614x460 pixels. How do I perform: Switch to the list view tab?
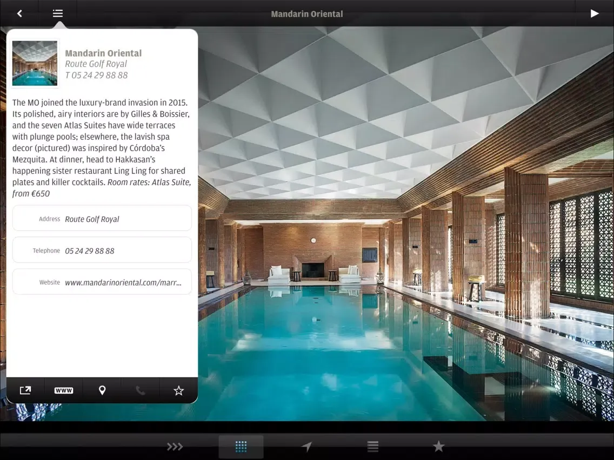click(373, 447)
